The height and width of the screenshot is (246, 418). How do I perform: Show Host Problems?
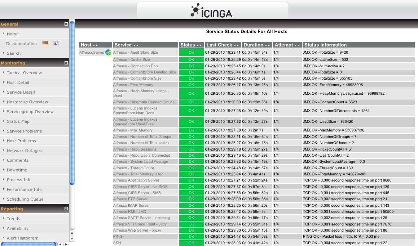[x=21, y=141]
